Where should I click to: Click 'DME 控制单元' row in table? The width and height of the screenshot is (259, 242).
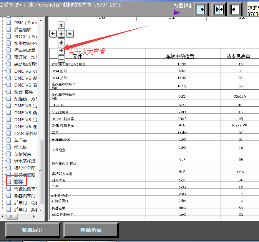coord(63,125)
